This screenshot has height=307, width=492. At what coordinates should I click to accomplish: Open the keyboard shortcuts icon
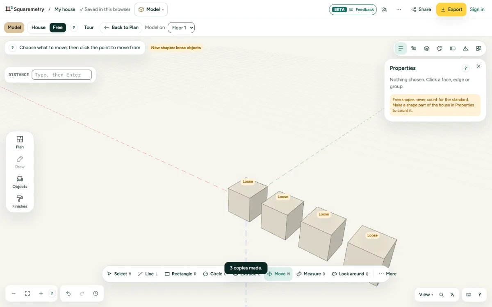tap(469, 295)
